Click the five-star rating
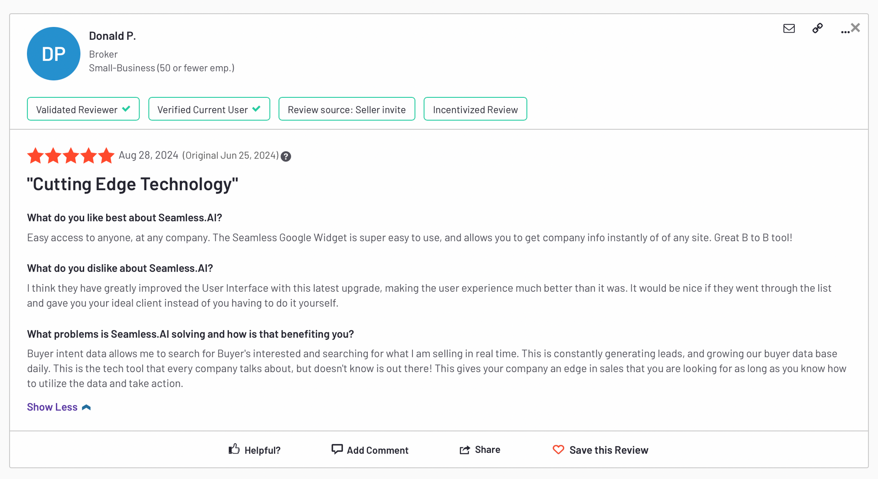The height and width of the screenshot is (479, 878). (x=70, y=155)
